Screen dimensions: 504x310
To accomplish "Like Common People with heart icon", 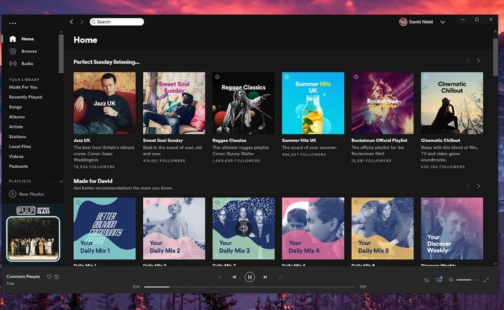I will (x=49, y=276).
